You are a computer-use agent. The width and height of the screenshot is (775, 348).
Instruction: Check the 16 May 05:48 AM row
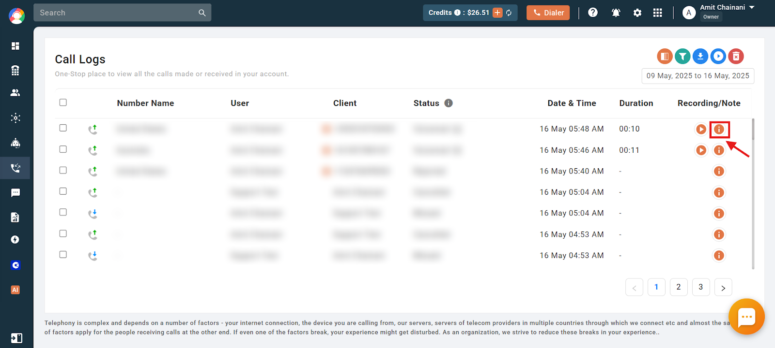click(63, 128)
